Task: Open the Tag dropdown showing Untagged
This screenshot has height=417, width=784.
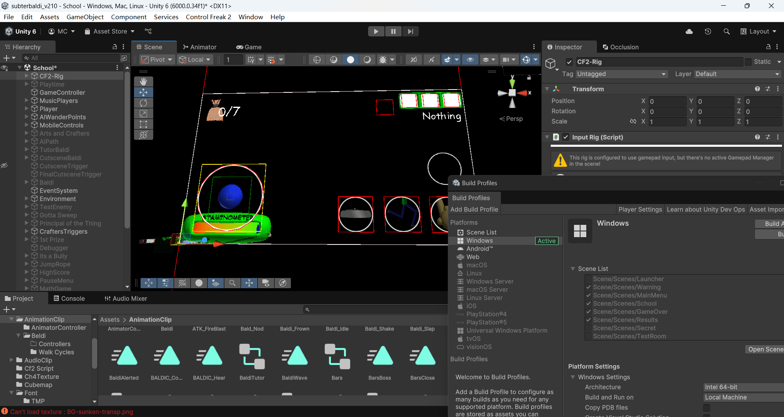Action: pyautogui.click(x=622, y=74)
